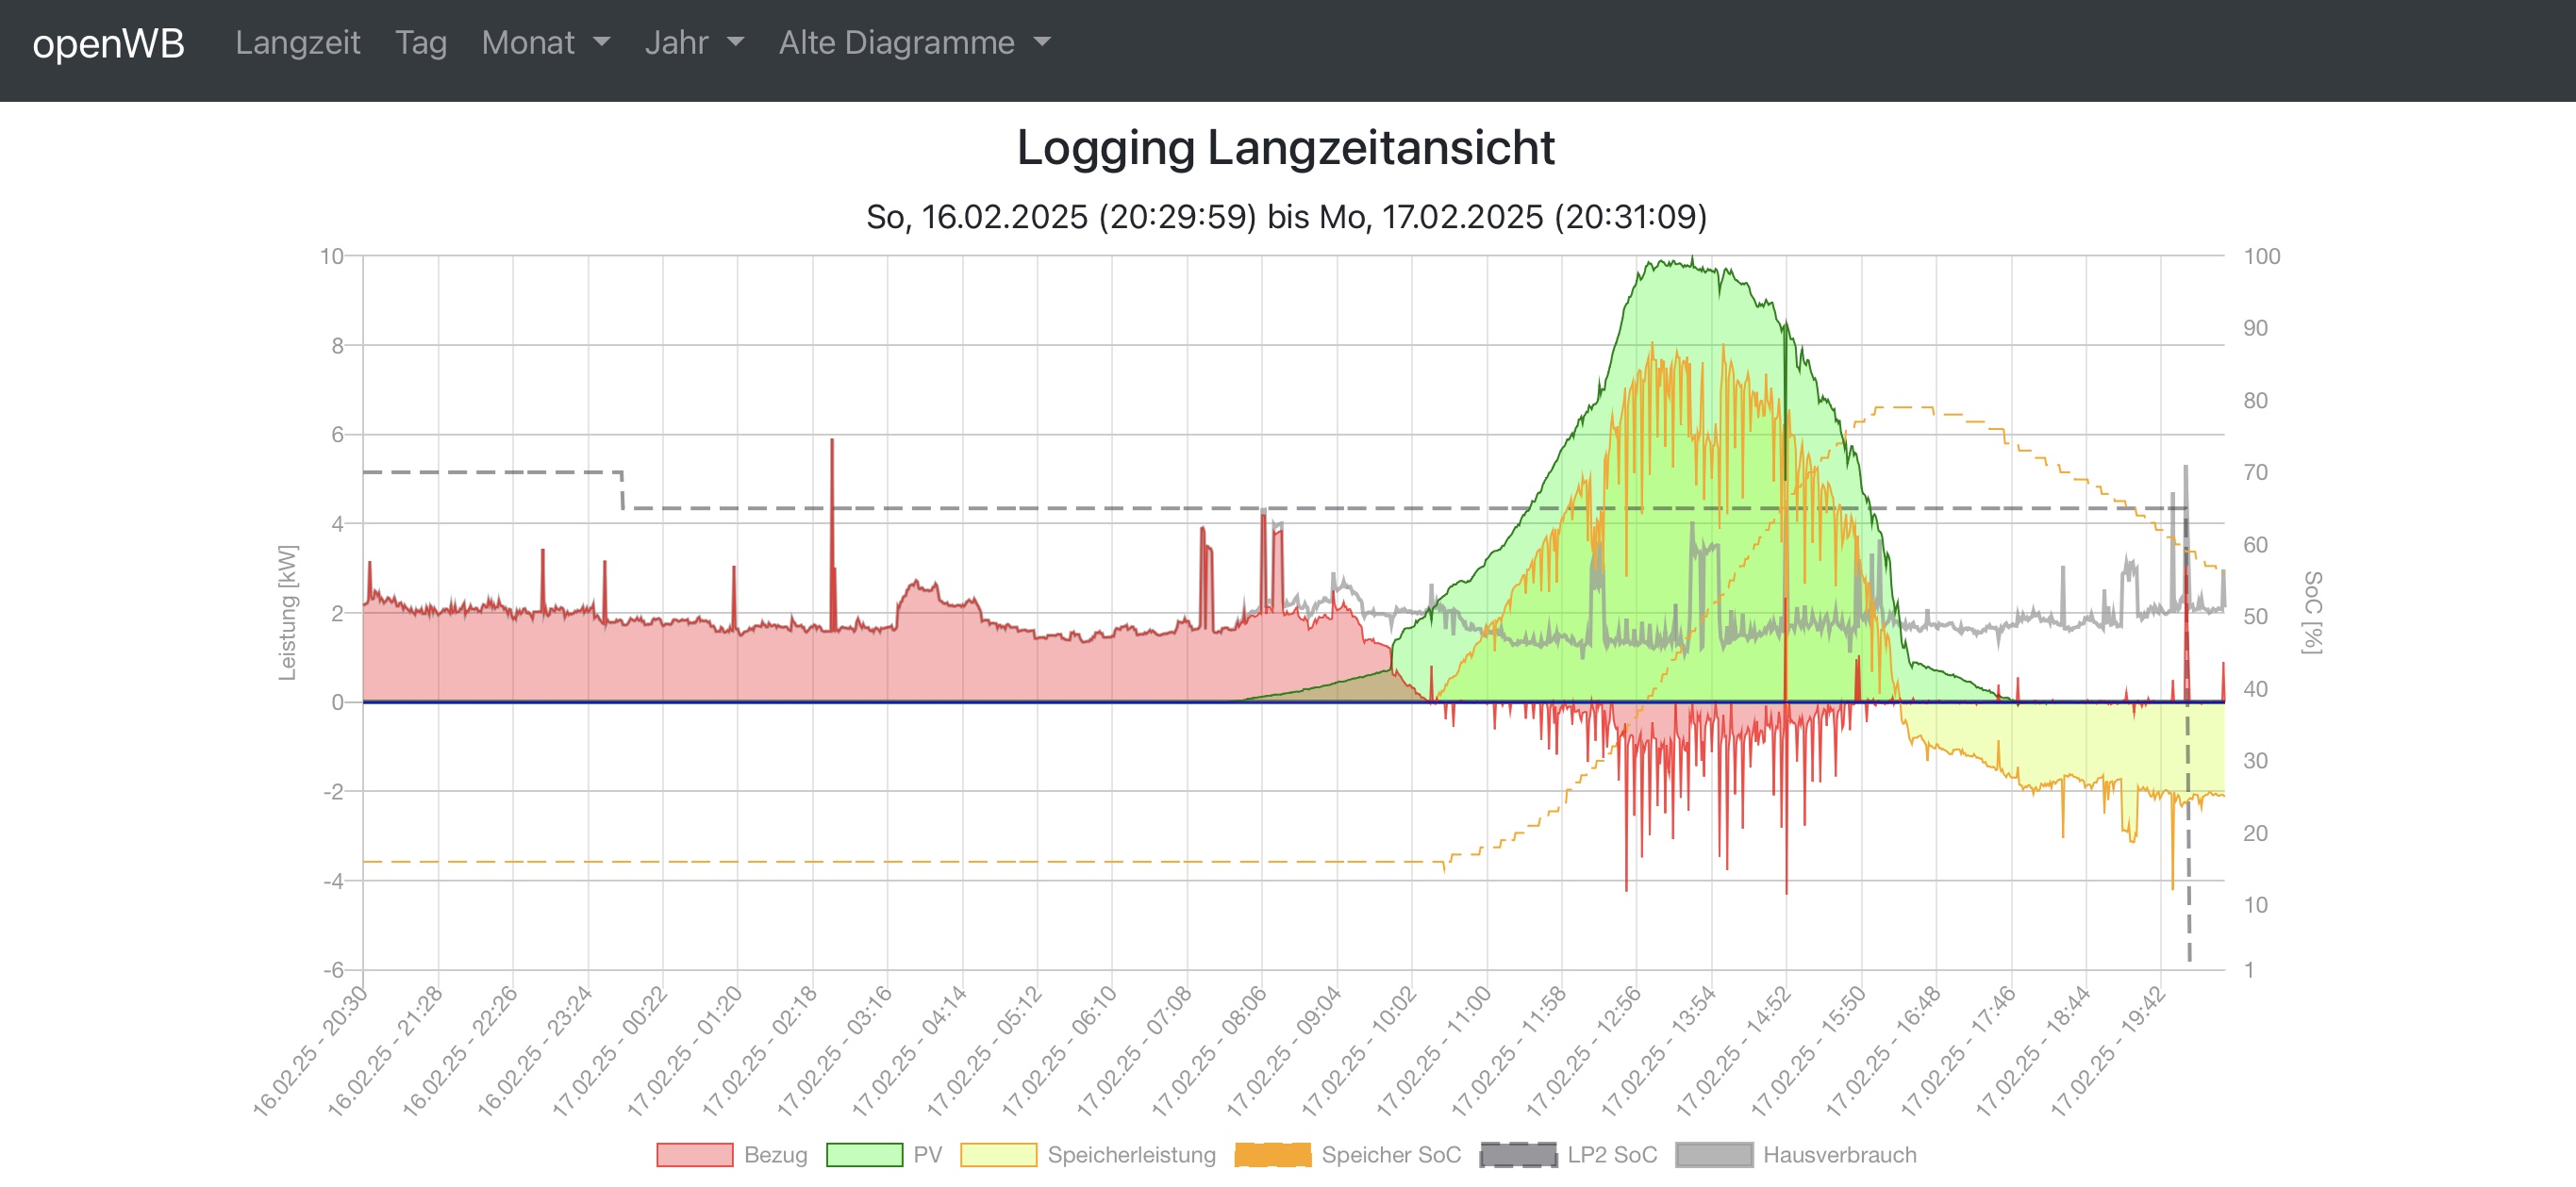Toggle Bezug dataset via legend label
Viewport: 2576px width, 1187px height.
(x=775, y=1155)
